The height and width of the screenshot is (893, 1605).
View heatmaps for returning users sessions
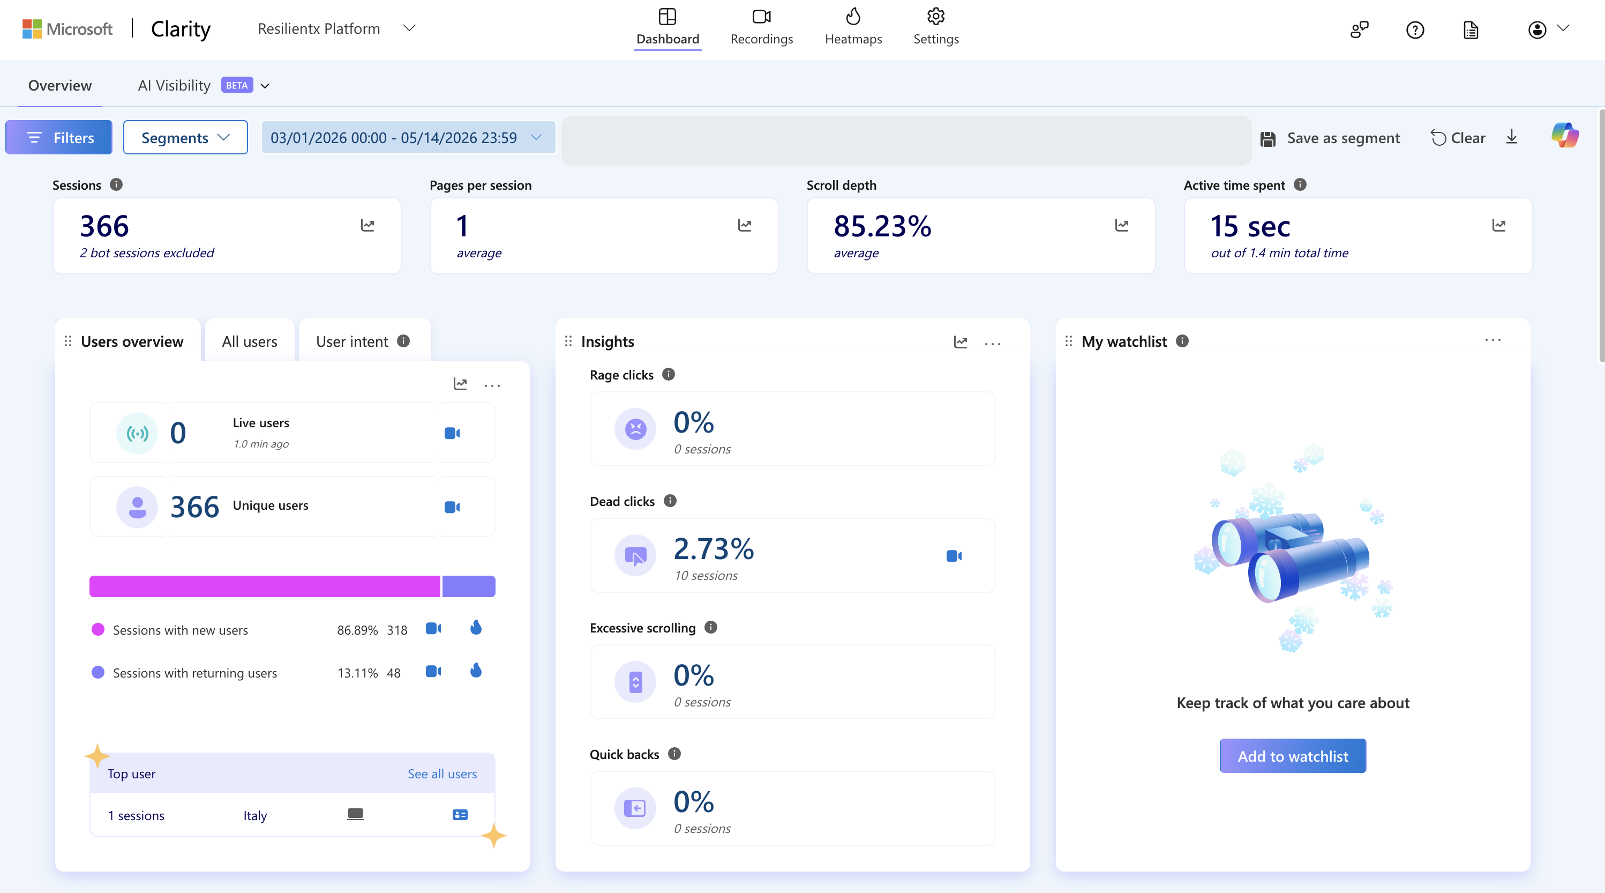pos(476,671)
